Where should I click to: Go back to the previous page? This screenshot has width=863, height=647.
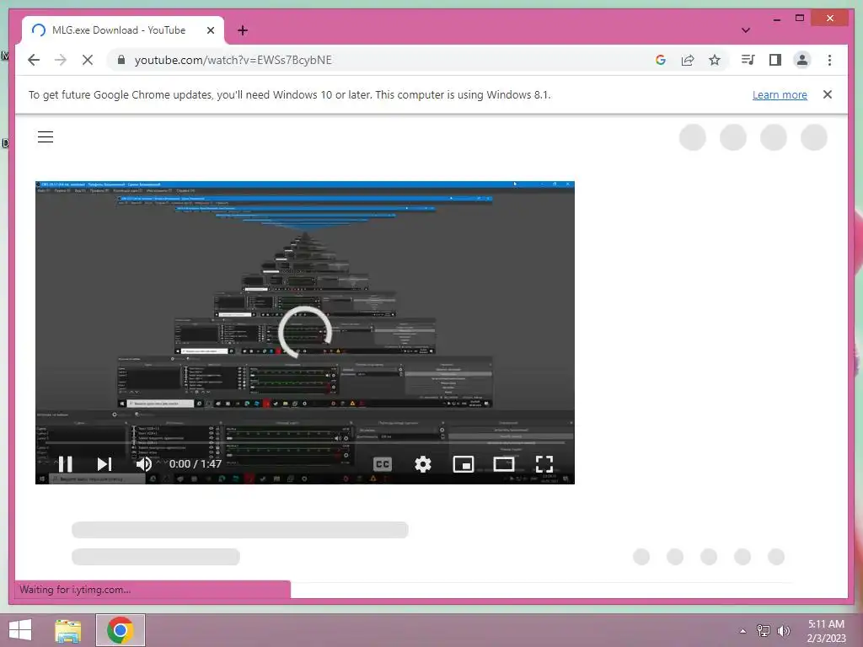(34, 60)
